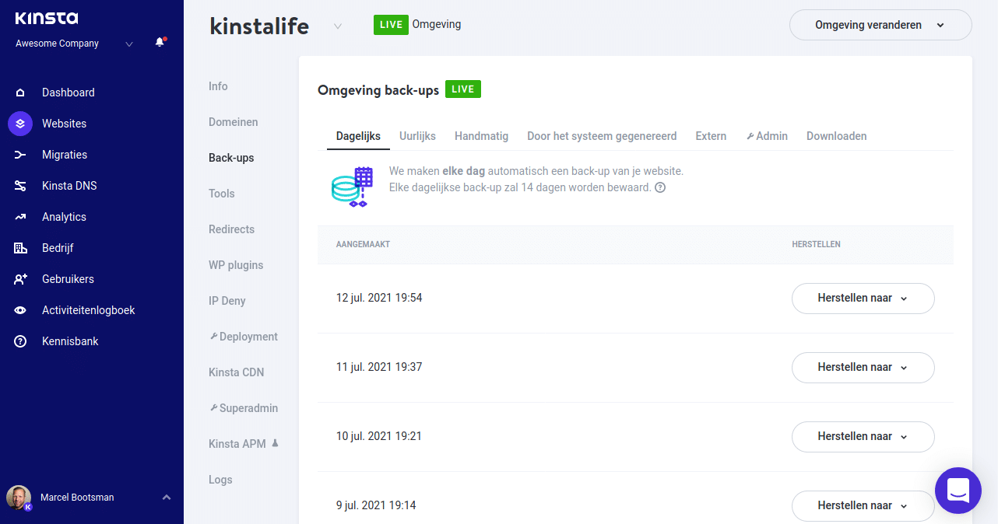This screenshot has height=524, width=998.
Task: Open the Omgeving veranderen dropdown
Action: tap(880, 25)
